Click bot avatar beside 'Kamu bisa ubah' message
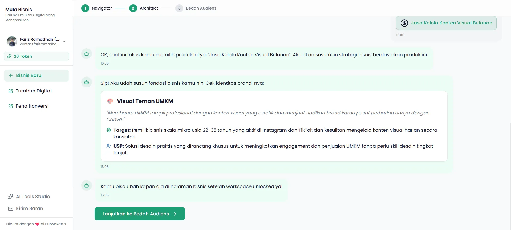 (87, 186)
